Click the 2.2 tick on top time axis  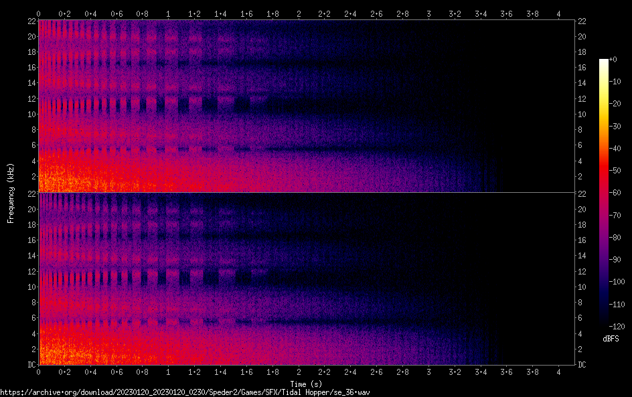click(324, 13)
